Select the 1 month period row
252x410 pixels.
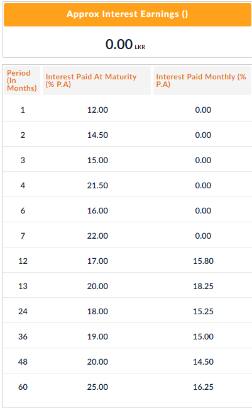point(127,110)
